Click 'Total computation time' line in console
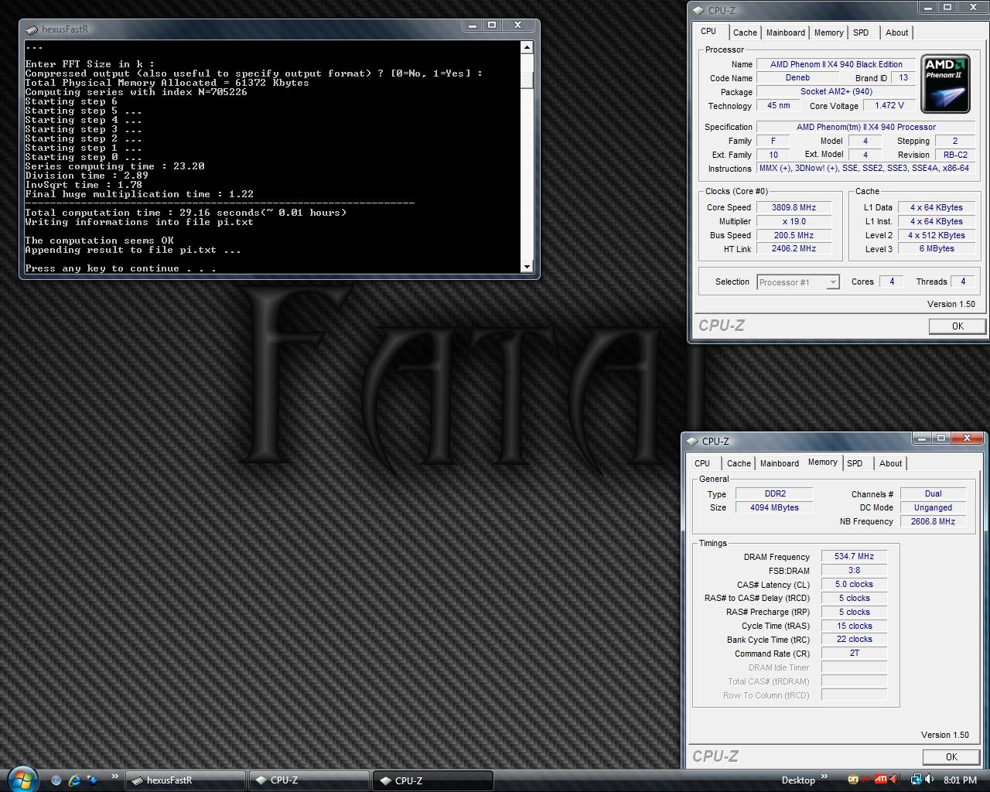This screenshot has height=792, width=990. point(186,213)
